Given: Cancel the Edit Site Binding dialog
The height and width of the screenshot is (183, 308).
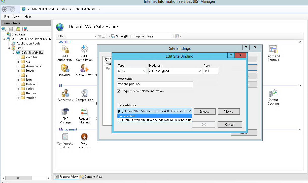Looking at the screenshot, I should pyautogui.click(x=229, y=124).
